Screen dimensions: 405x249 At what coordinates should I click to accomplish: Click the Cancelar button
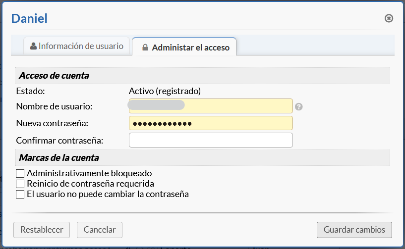pos(100,230)
